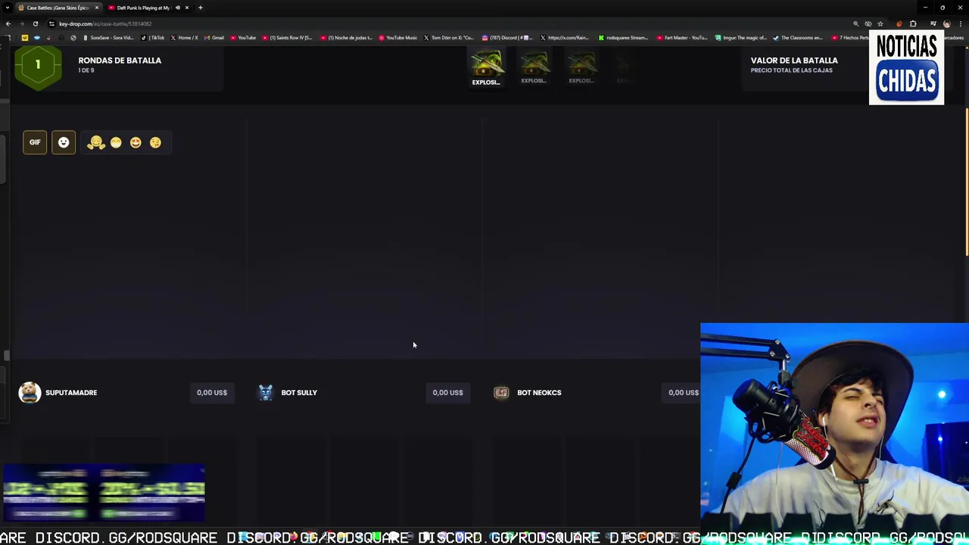Go forward in browser history
The width and height of the screenshot is (969, 545).
click(x=21, y=23)
